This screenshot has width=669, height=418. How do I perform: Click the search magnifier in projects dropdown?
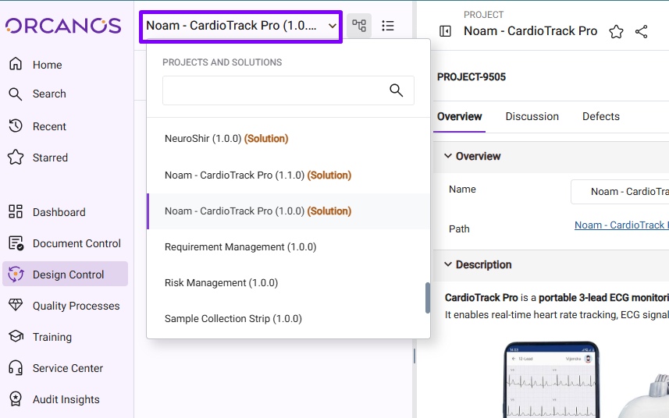[x=397, y=90]
